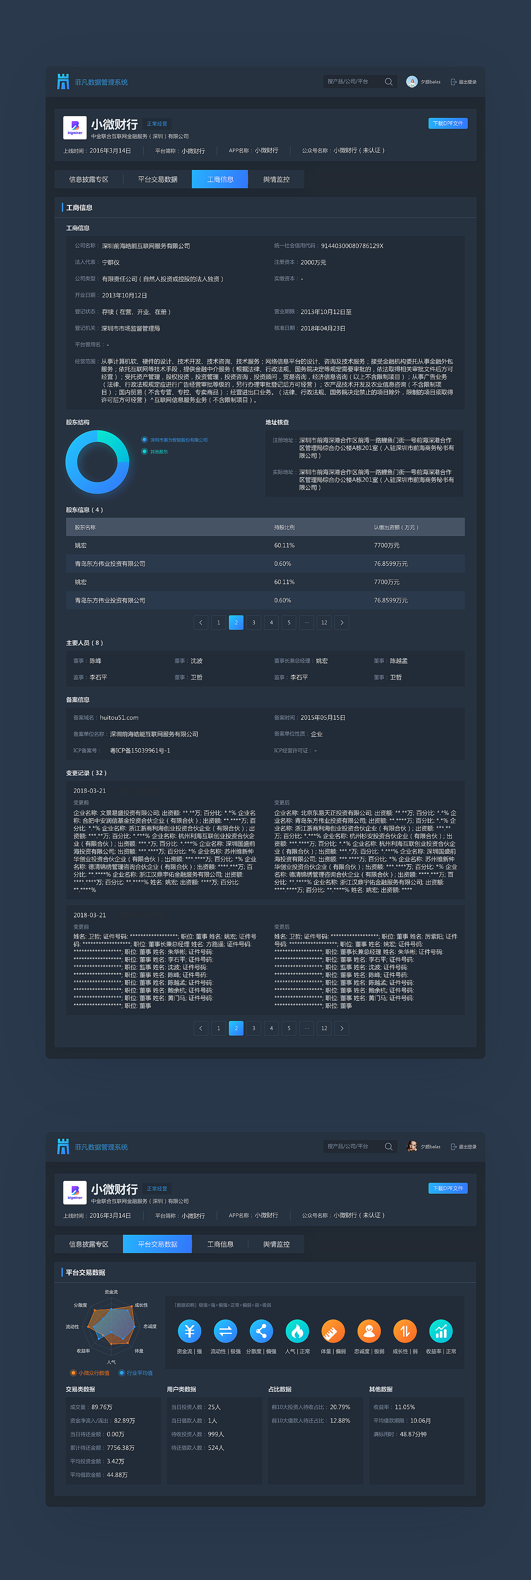Click the search magnifier on the 工商信息 screen header
The width and height of the screenshot is (531, 1580).
click(388, 82)
